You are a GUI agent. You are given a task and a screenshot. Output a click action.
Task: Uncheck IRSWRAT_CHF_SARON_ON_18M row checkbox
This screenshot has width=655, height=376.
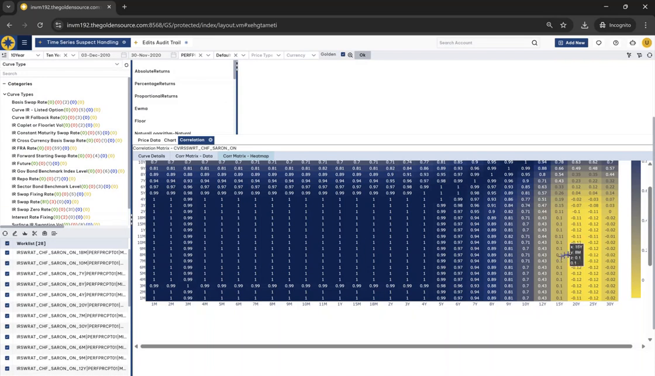click(7, 253)
